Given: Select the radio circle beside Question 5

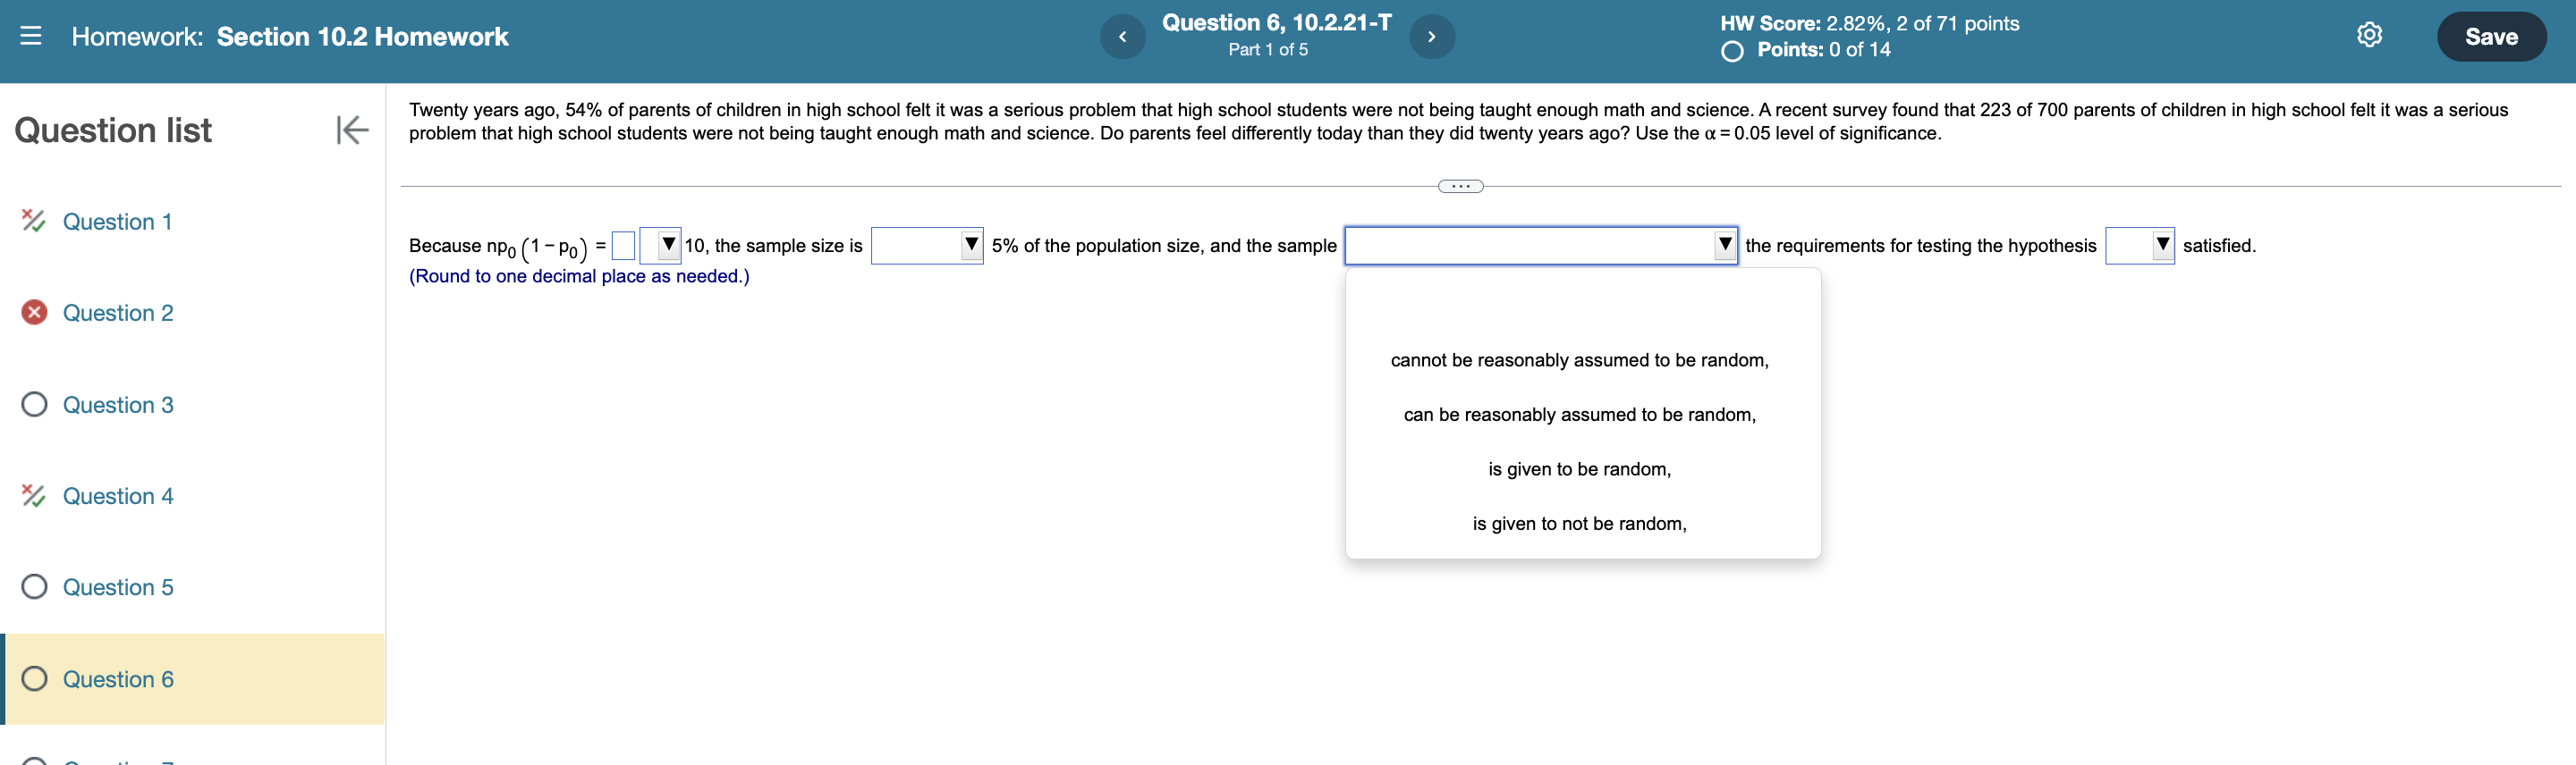Looking at the screenshot, I should click(33, 587).
